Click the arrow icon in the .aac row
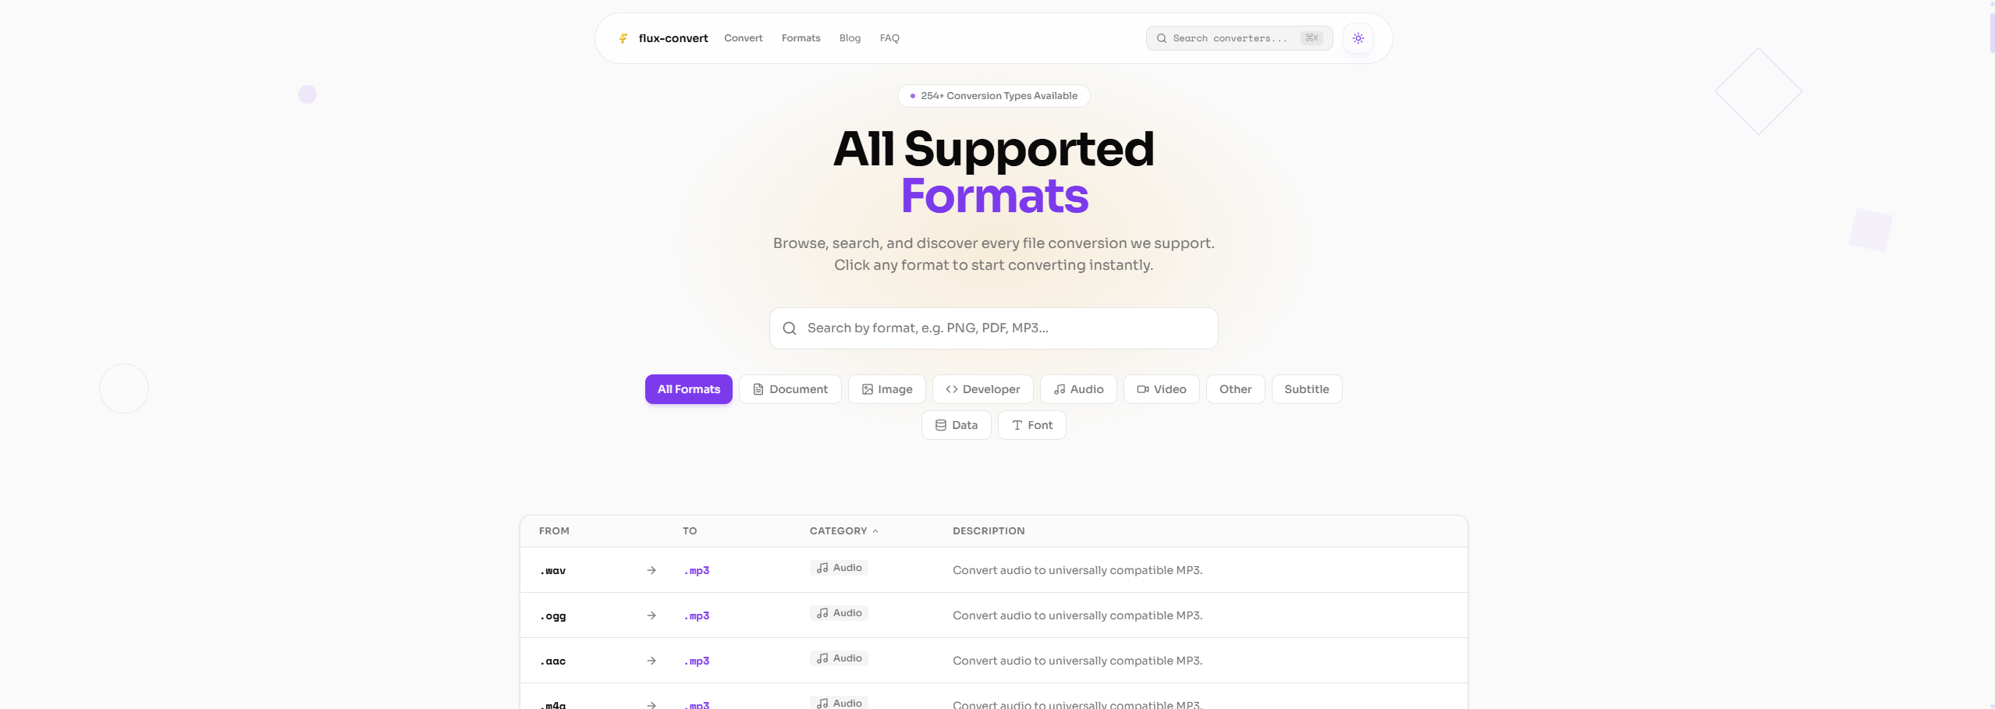The width and height of the screenshot is (1995, 709). tap(651, 661)
